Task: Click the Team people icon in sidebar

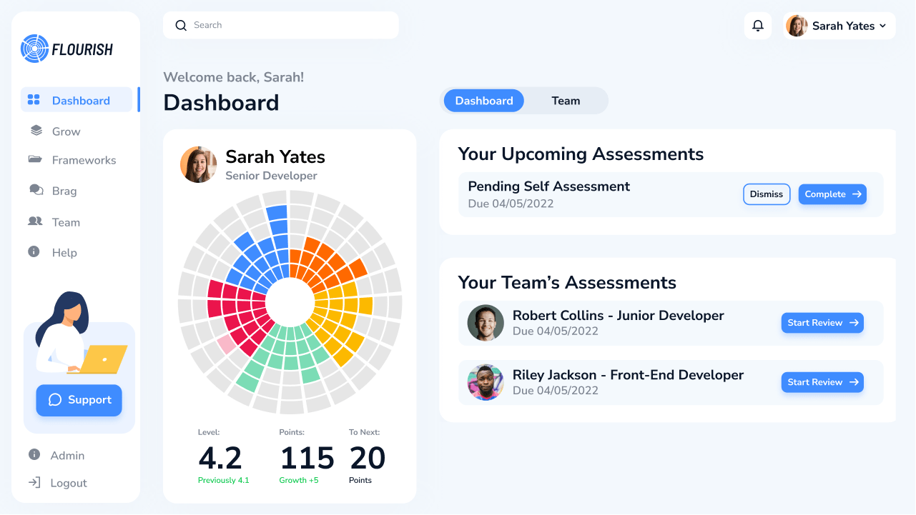Action: [x=35, y=221]
